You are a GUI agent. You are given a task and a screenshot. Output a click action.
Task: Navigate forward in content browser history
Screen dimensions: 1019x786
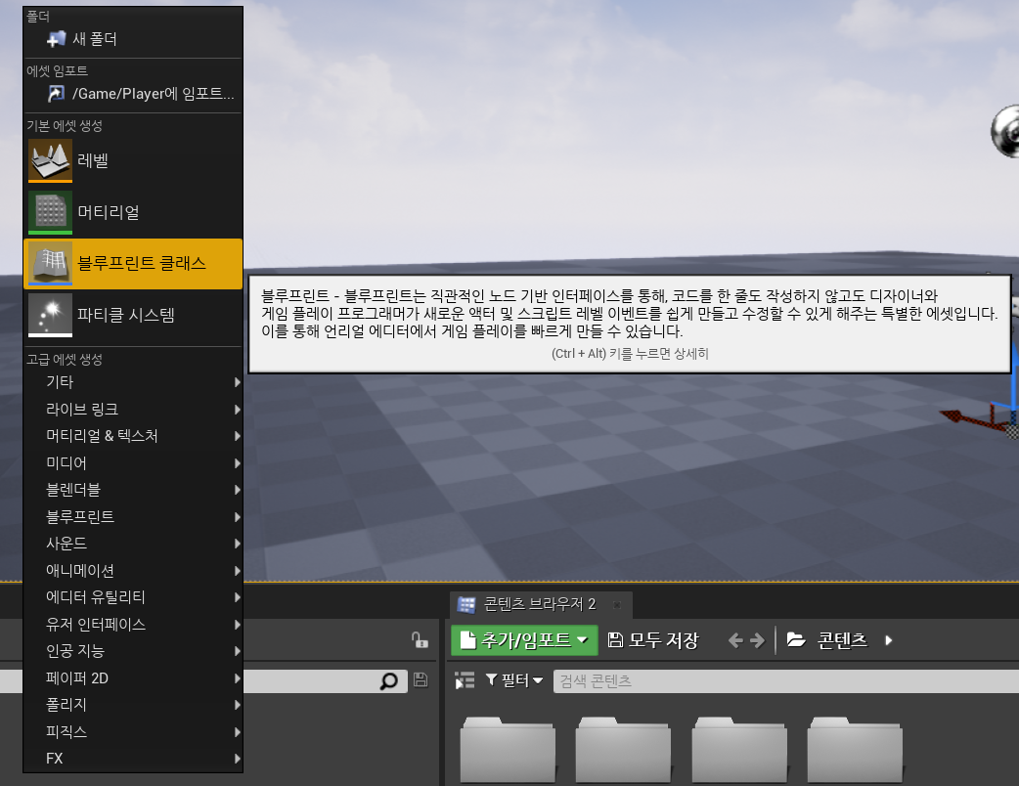[757, 641]
